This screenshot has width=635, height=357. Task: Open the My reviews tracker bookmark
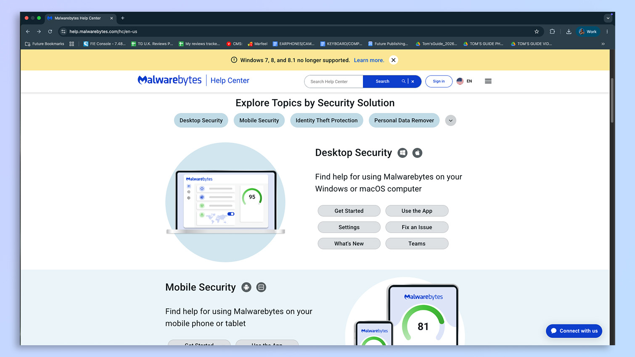pos(199,44)
